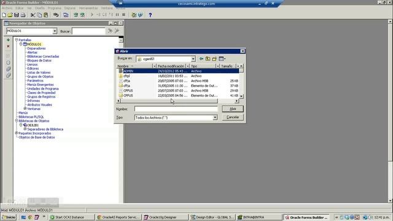Click the Copy toolbar icon
This screenshot has height=221, width=393.
(x=39, y=15)
